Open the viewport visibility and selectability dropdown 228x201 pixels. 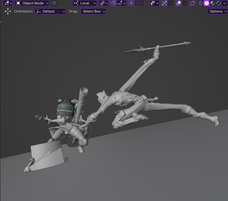[x=154, y=3]
